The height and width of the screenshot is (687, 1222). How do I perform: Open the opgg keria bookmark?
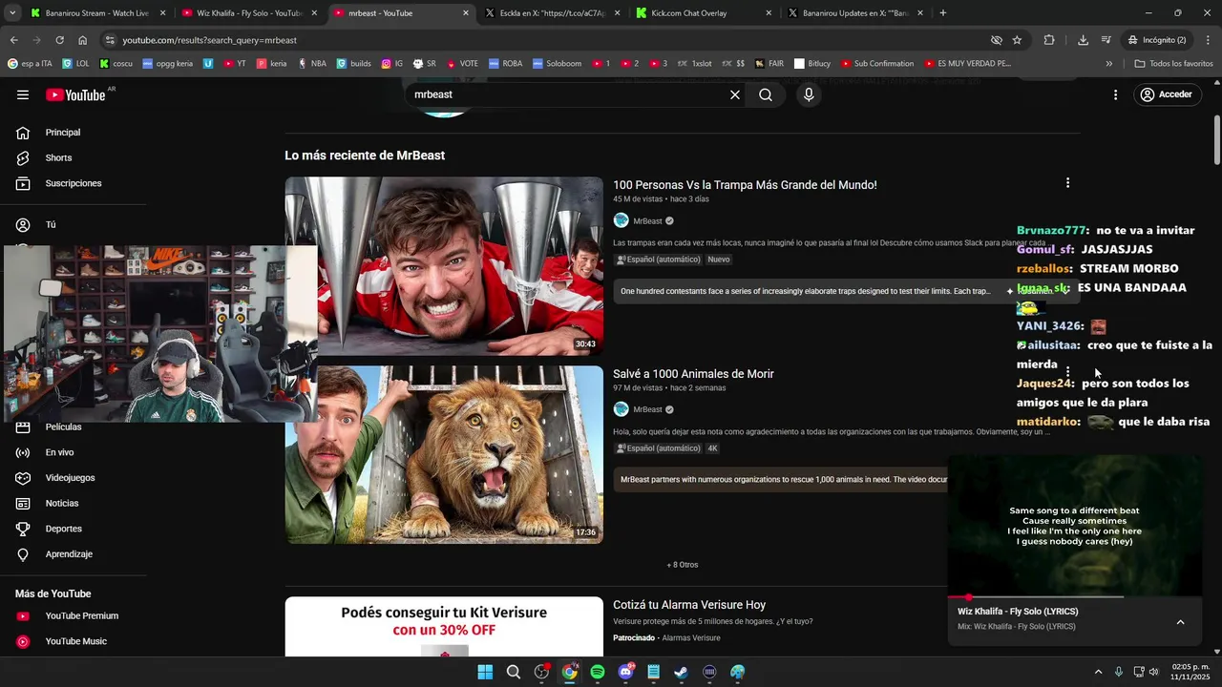[167, 64]
